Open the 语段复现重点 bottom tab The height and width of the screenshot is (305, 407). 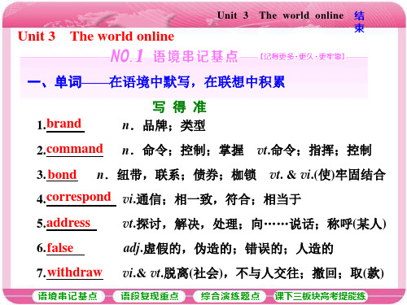click(150, 296)
